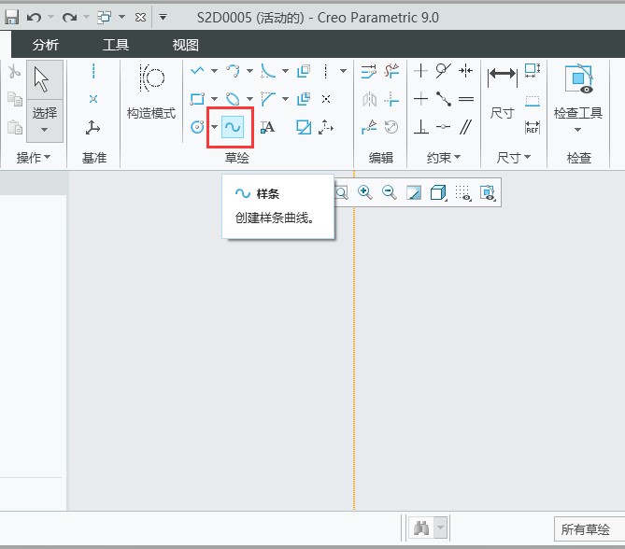Apply the Vertical constraint

coord(421,71)
